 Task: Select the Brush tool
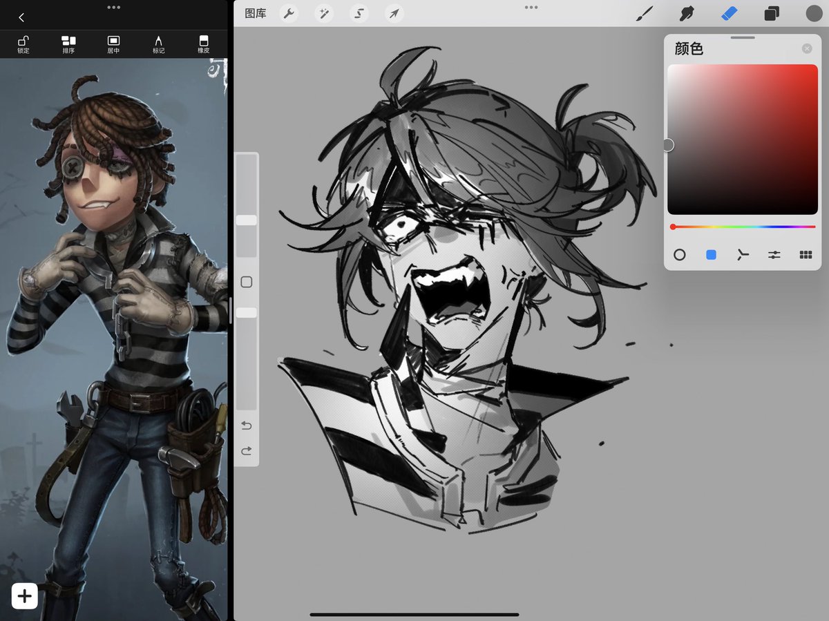click(x=645, y=13)
